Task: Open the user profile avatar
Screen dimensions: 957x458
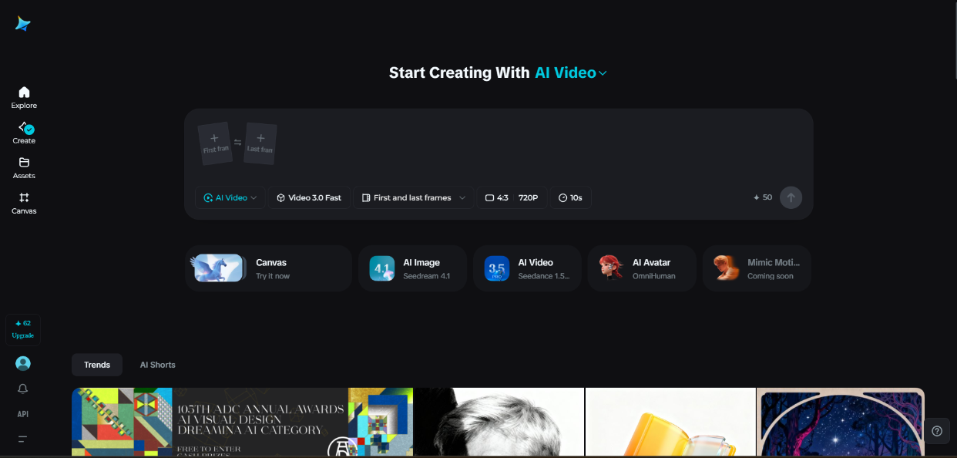Action: click(23, 363)
